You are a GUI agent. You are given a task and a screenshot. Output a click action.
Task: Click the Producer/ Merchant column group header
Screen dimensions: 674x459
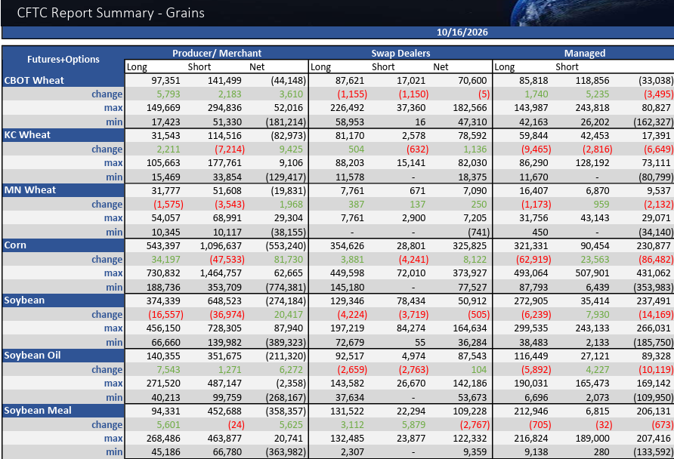[x=217, y=54]
